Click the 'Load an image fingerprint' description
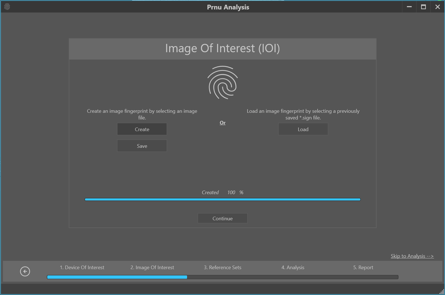Screen dimensions: 445x295 click(303, 114)
